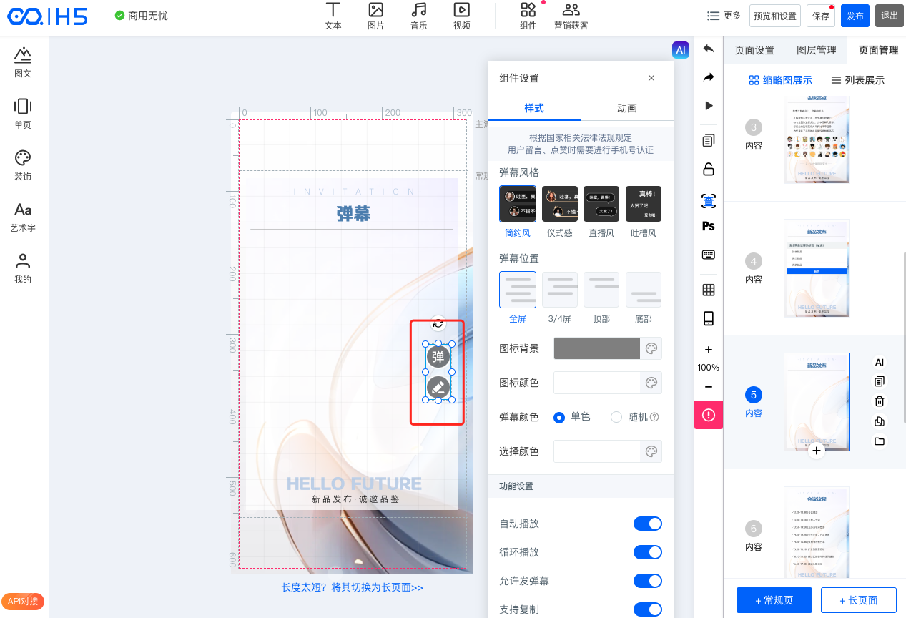The width and height of the screenshot is (906, 618).
Task: Click the 预览和设置 button
Action: [x=775, y=16]
